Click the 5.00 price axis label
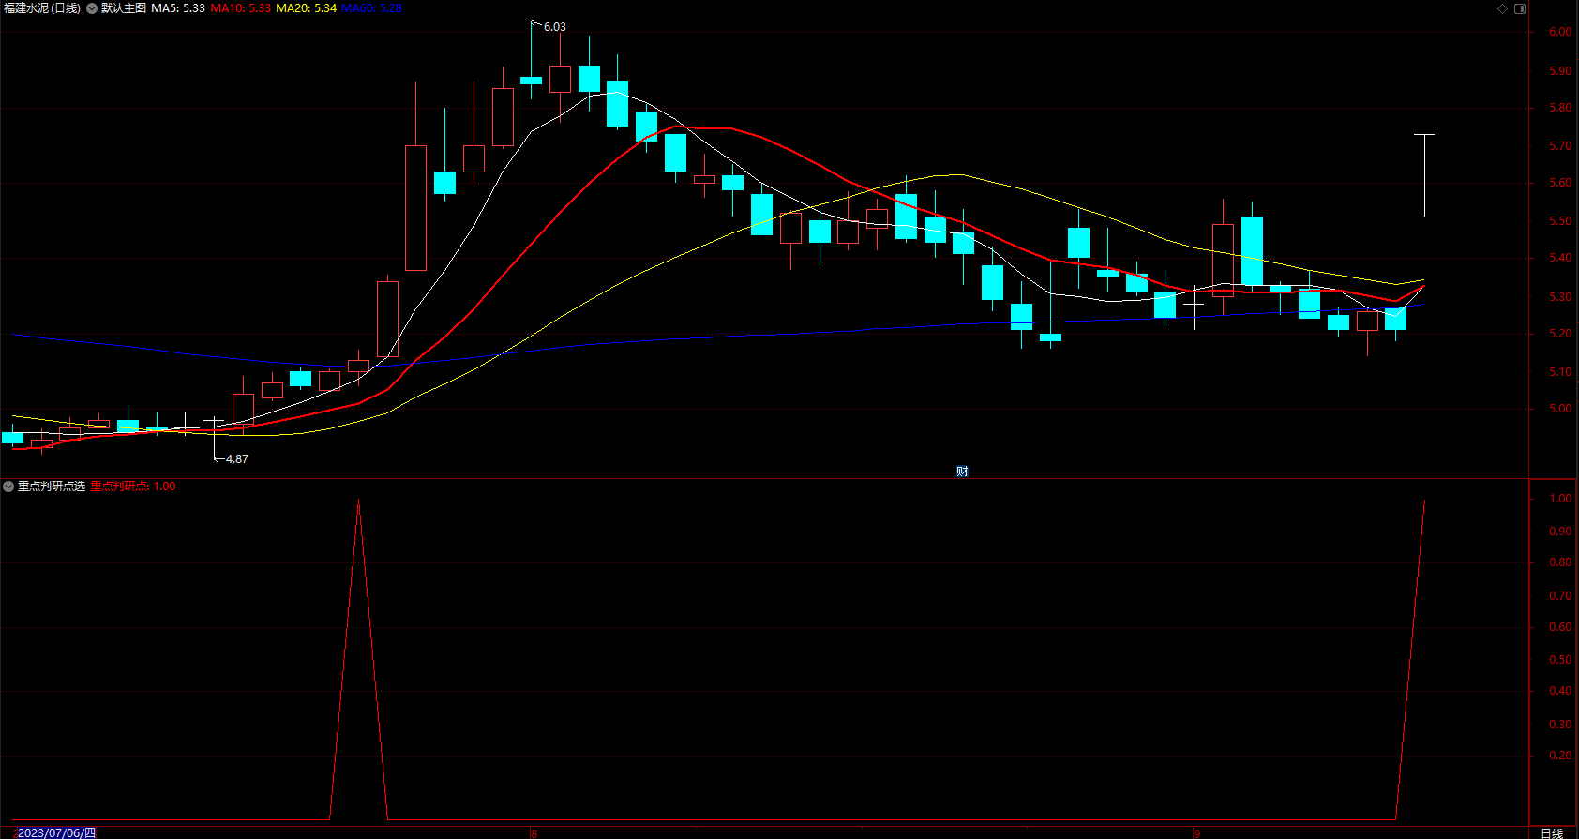Screen dimensions: 1579x839 [x=1560, y=409]
